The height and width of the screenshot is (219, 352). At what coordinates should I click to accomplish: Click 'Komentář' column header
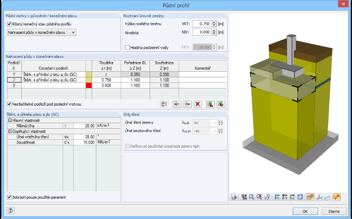click(x=203, y=66)
